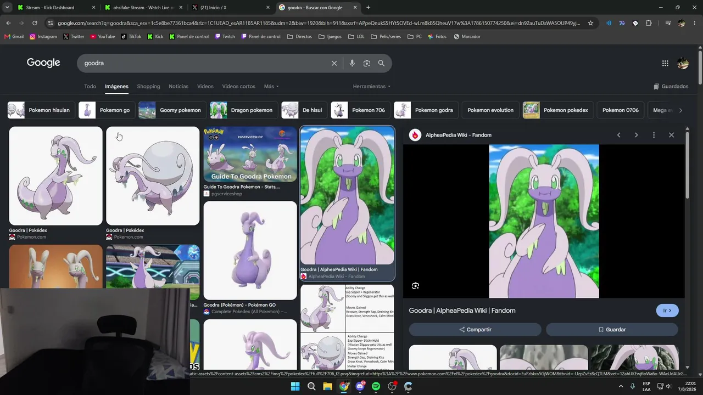Go to the Google homepage logo
The width and height of the screenshot is (703, 395).
tap(43, 63)
